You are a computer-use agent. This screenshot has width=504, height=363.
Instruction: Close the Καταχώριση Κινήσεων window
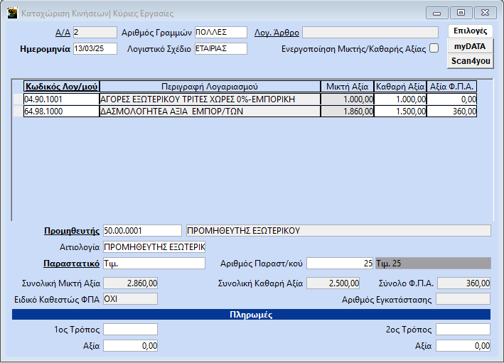pos(485,13)
